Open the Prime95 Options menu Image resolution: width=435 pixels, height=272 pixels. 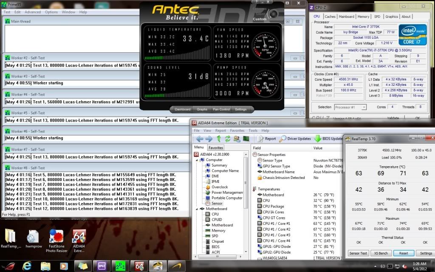51,12
